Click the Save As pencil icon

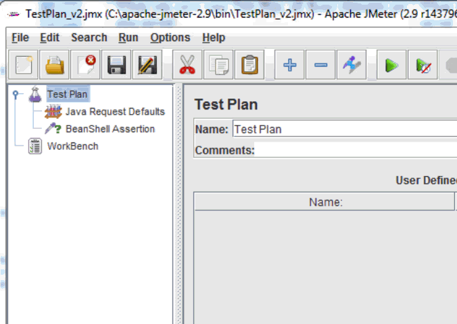tap(147, 65)
